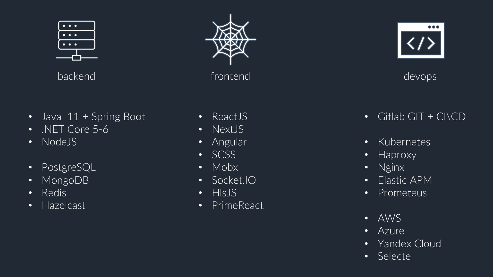Viewport: 493px width, 277px height.
Task: Click the backend server rack icon
Action: [x=77, y=40]
